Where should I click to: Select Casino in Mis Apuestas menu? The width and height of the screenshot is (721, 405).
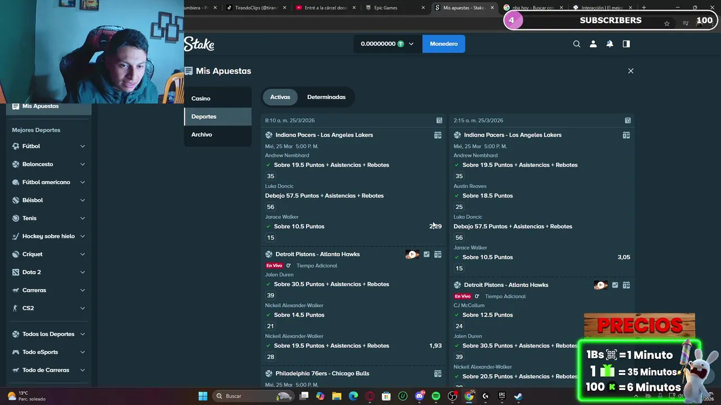[x=217, y=98]
